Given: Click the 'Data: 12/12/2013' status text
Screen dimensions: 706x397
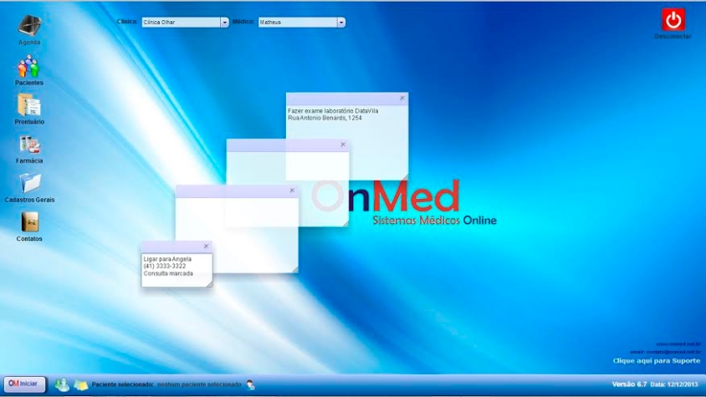Looking at the screenshot, I should [x=674, y=384].
